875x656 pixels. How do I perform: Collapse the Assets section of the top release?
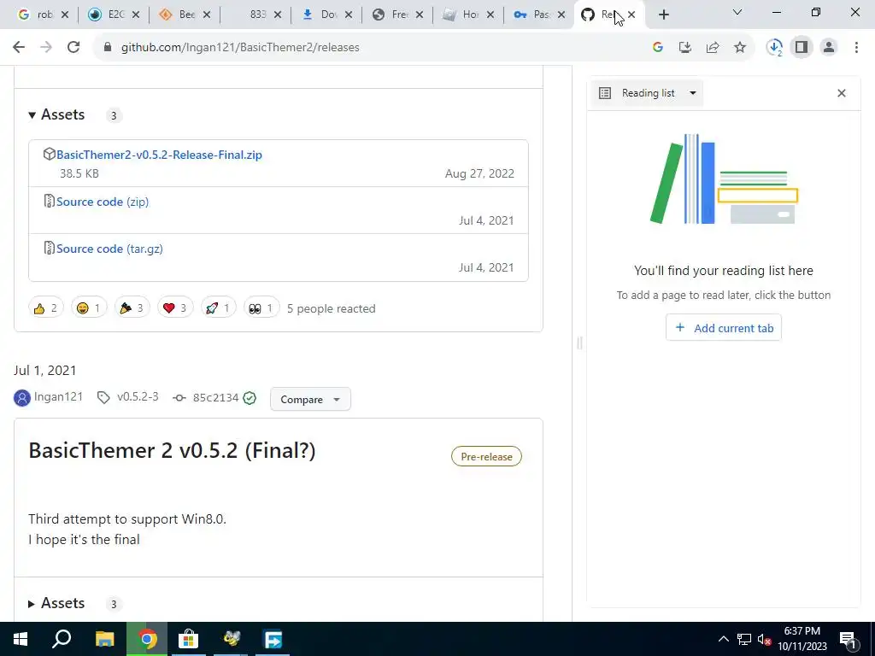coord(57,114)
